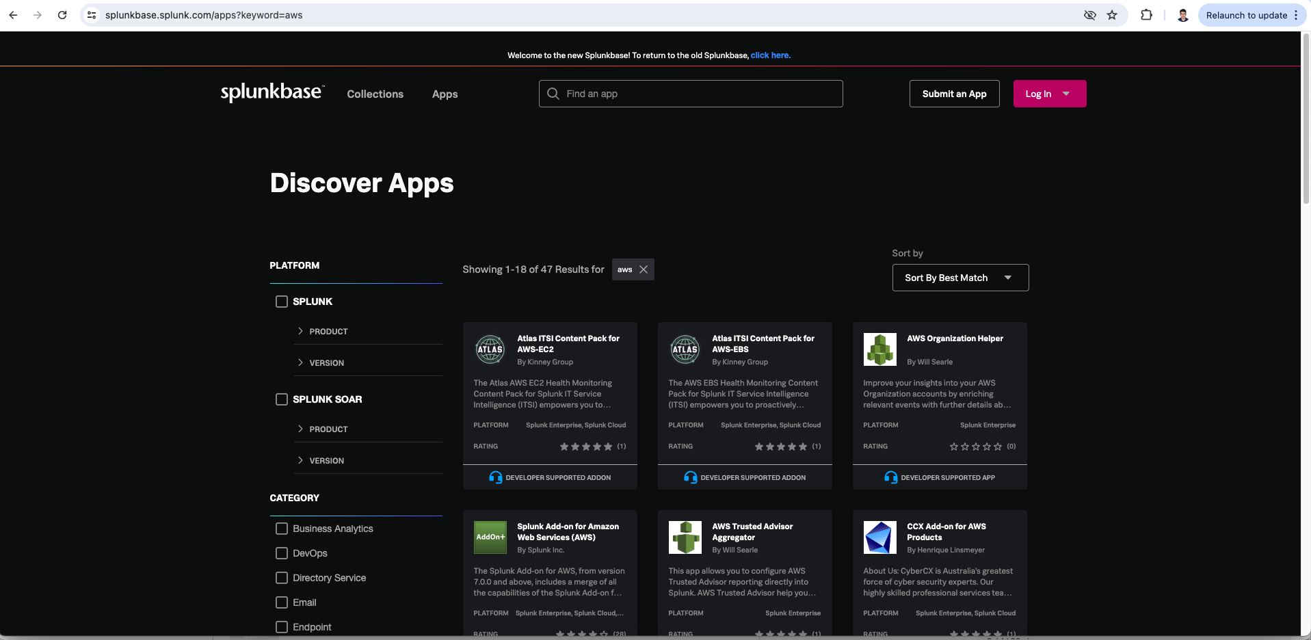Open AWS Trusted Advisor Aggregator title
Viewport: 1311px width, 640px height.
pos(752,532)
